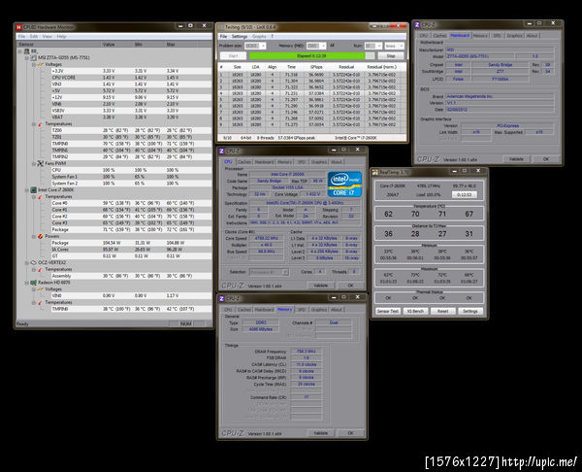Click Validate in CPU-Z Mainboard window

(x=516, y=159)
